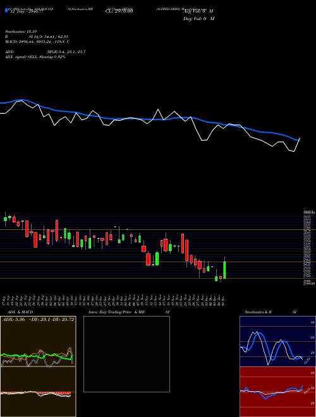The image size is (316, 417).
Task: Select the 'Stochastics: 13.19' reading
Action: pos(20,32)
